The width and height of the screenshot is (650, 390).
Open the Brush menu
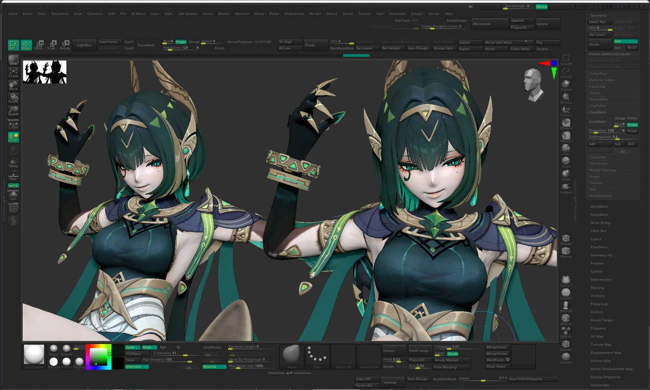click(x=28, y=14)
